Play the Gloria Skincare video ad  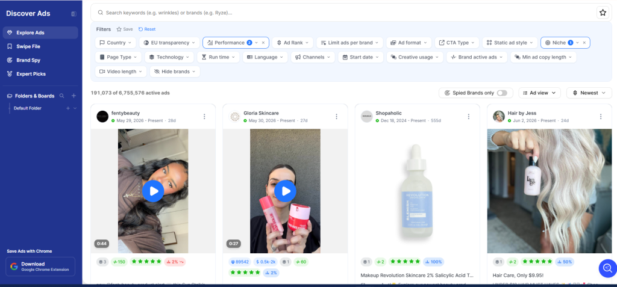(285, 191)
